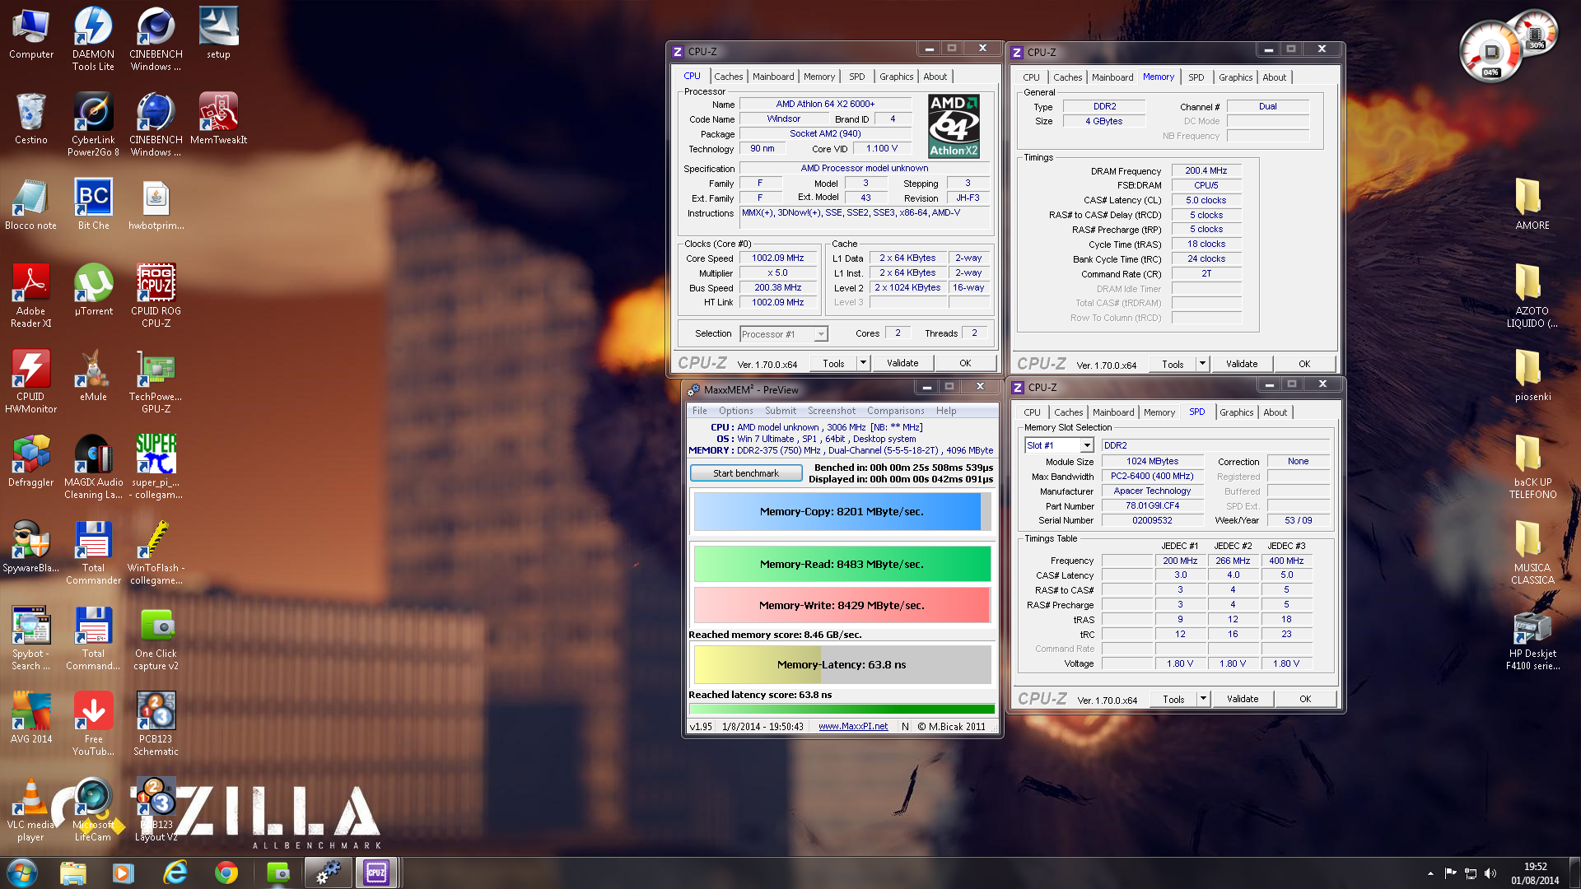The height and width of the screenshot is (889, 1581).
Task: Open the MUSICA CLASSICA folder
Action: [x=1532, y=552]
